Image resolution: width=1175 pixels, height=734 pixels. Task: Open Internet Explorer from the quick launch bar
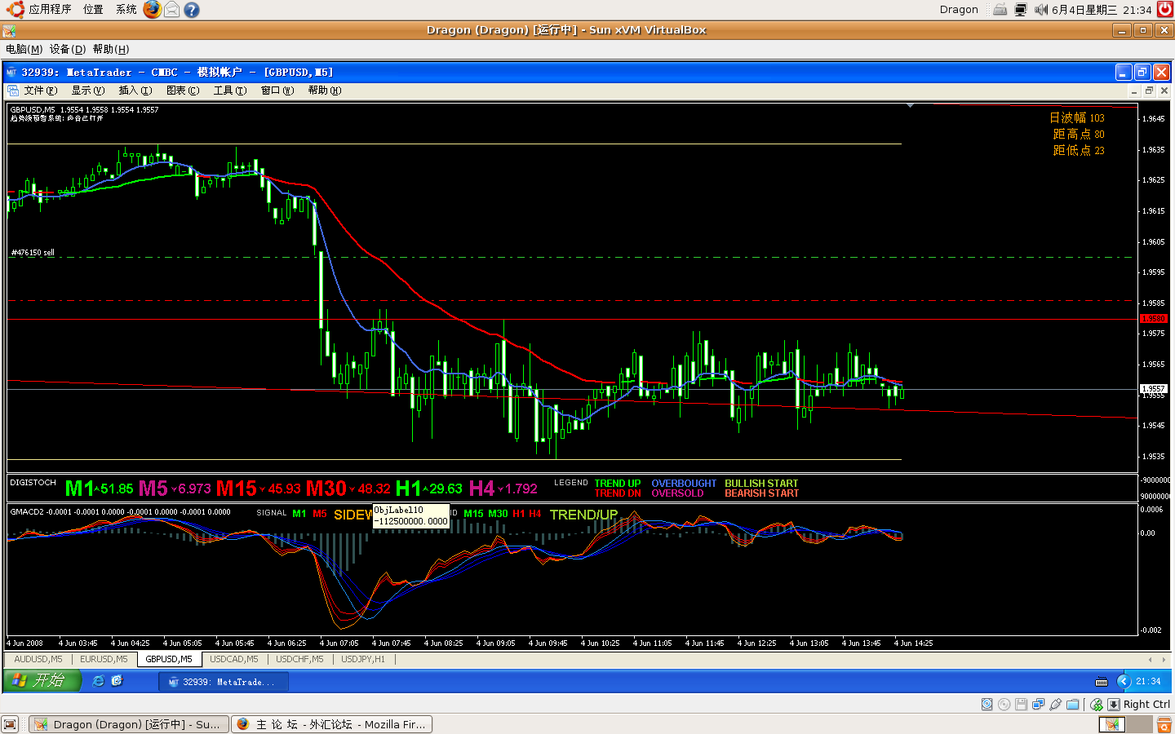[x=98, y=681]
